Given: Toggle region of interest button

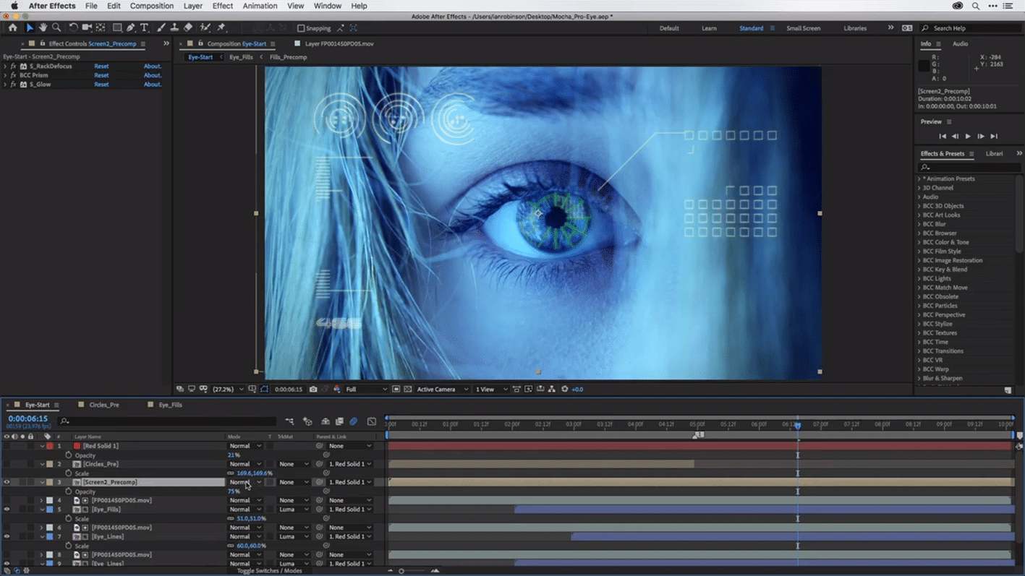Looking at the screenshot, I should (396, 389).
